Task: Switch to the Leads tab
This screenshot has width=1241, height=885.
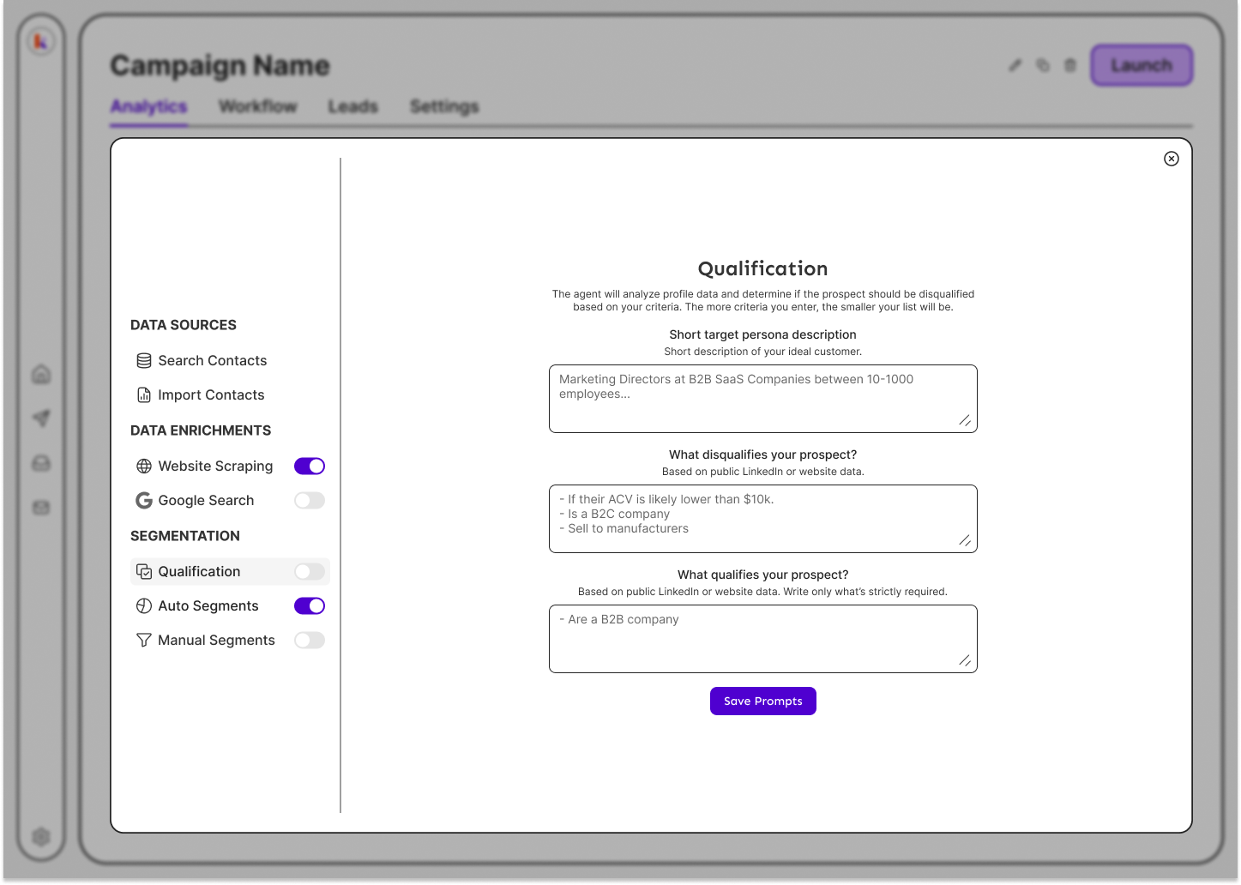Action: click(x=352, y=106)
